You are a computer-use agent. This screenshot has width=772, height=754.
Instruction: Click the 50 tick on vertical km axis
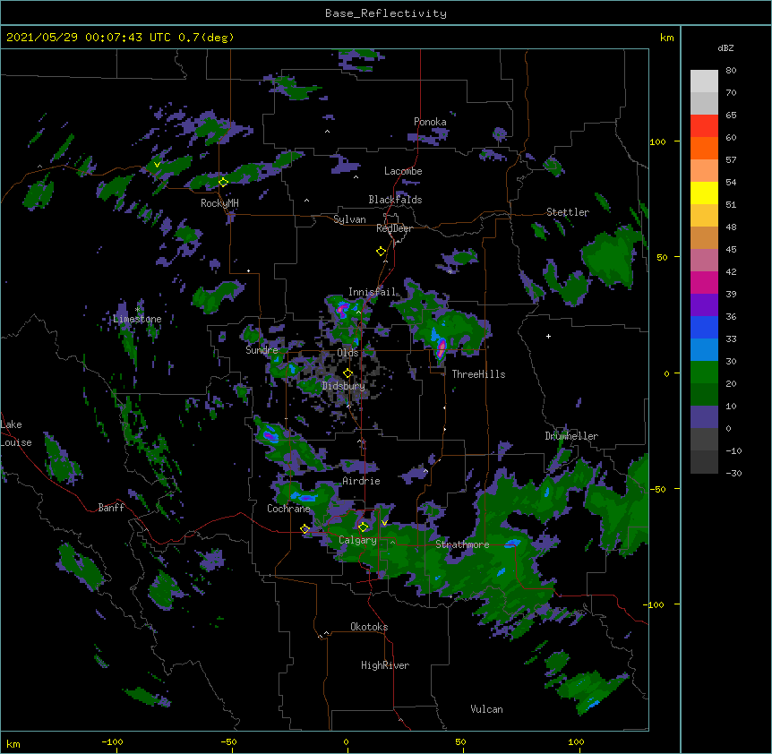[x=662, y=257]
